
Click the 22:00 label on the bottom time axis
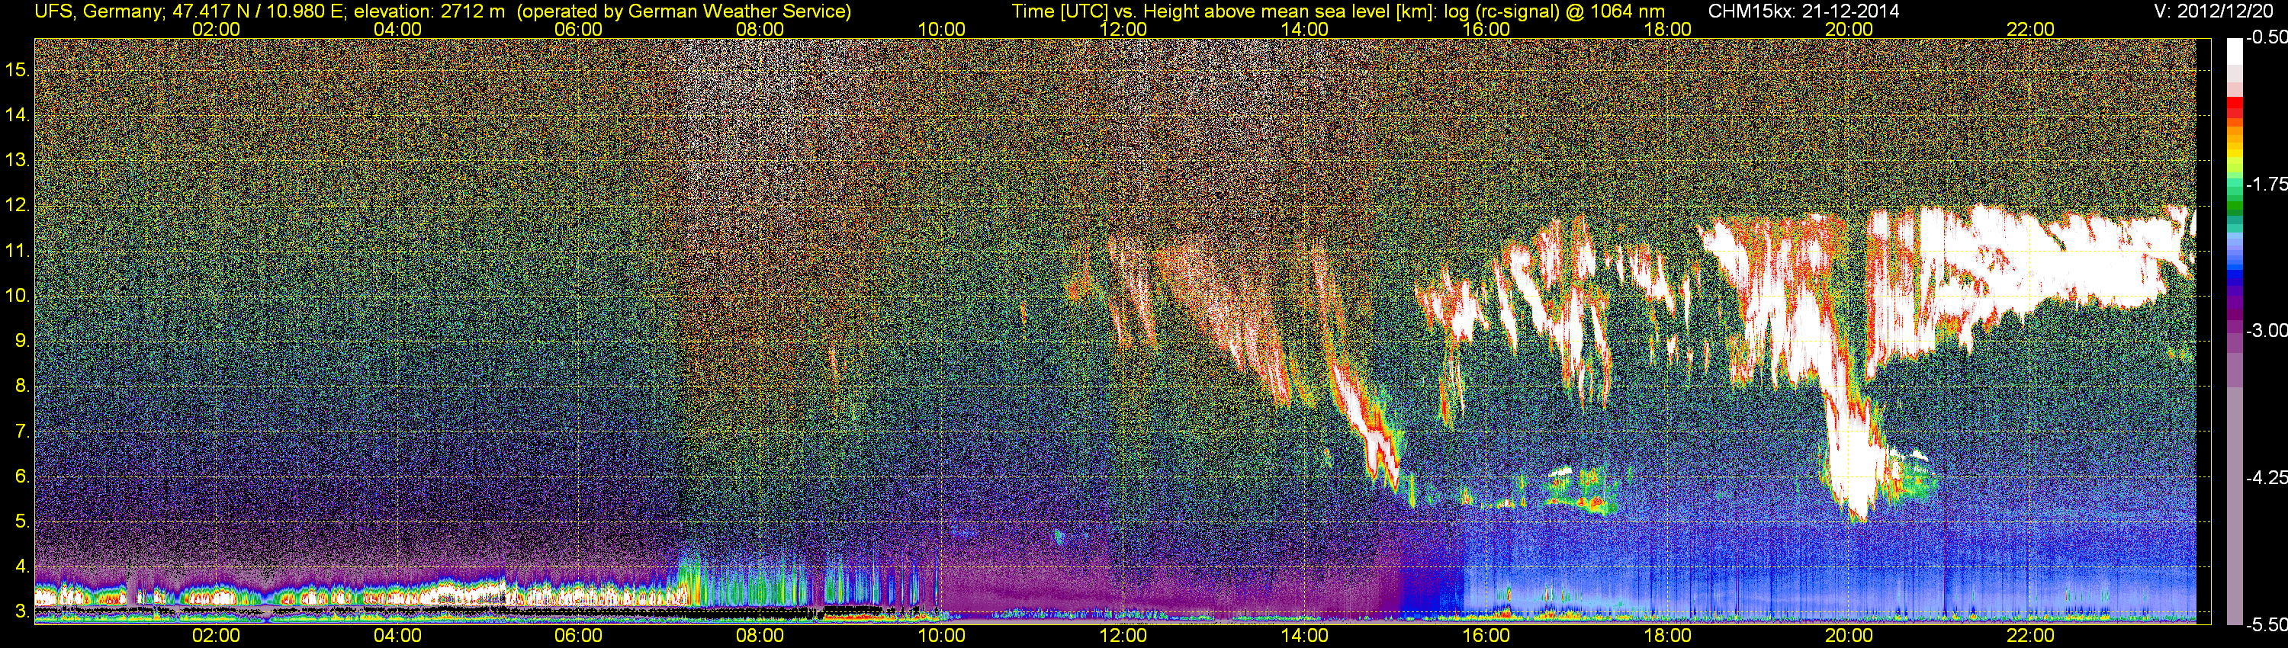pyautogui.click(x=2030, y=636)
